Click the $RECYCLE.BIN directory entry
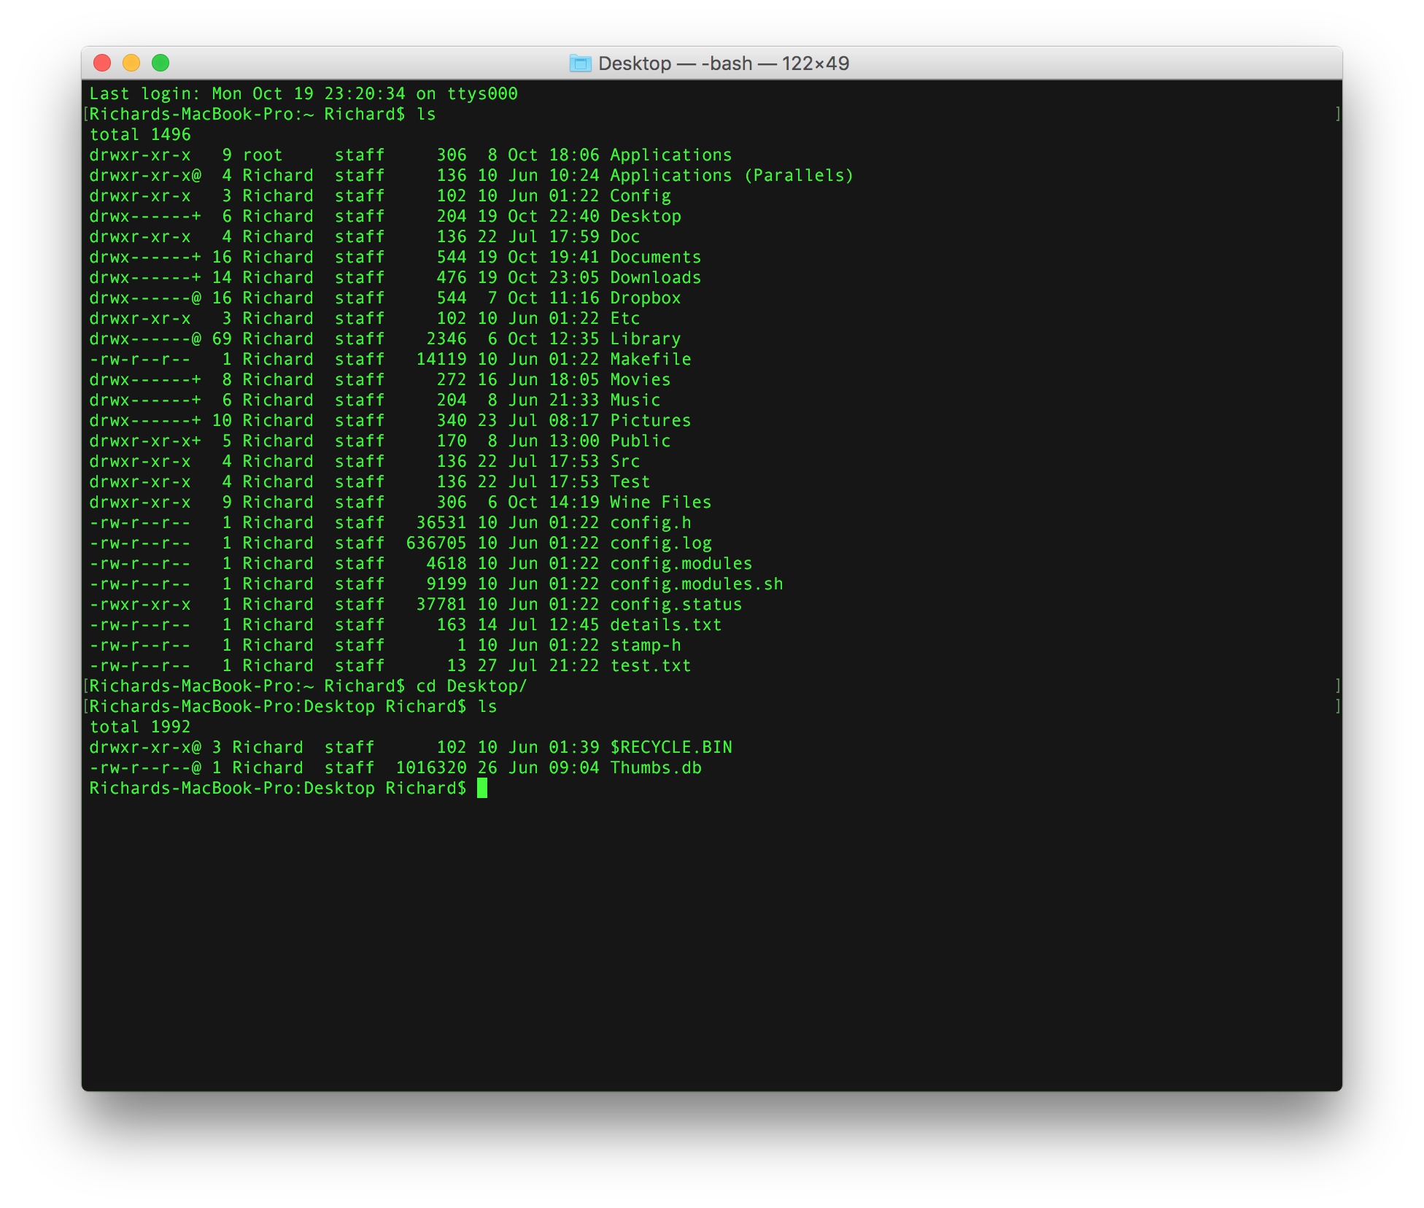Viewport: 1424px width, 1208px height. click(x=670, y=747)
